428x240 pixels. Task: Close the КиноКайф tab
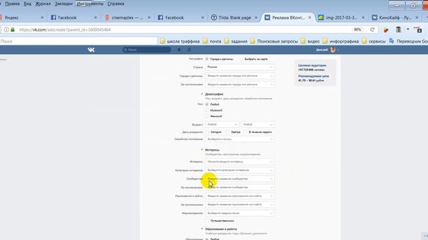[x=417, y=18]
